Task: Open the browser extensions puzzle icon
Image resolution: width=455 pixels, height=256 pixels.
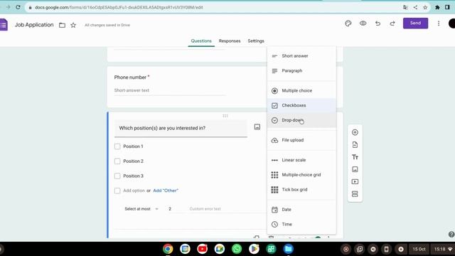Action: [437, 8]
